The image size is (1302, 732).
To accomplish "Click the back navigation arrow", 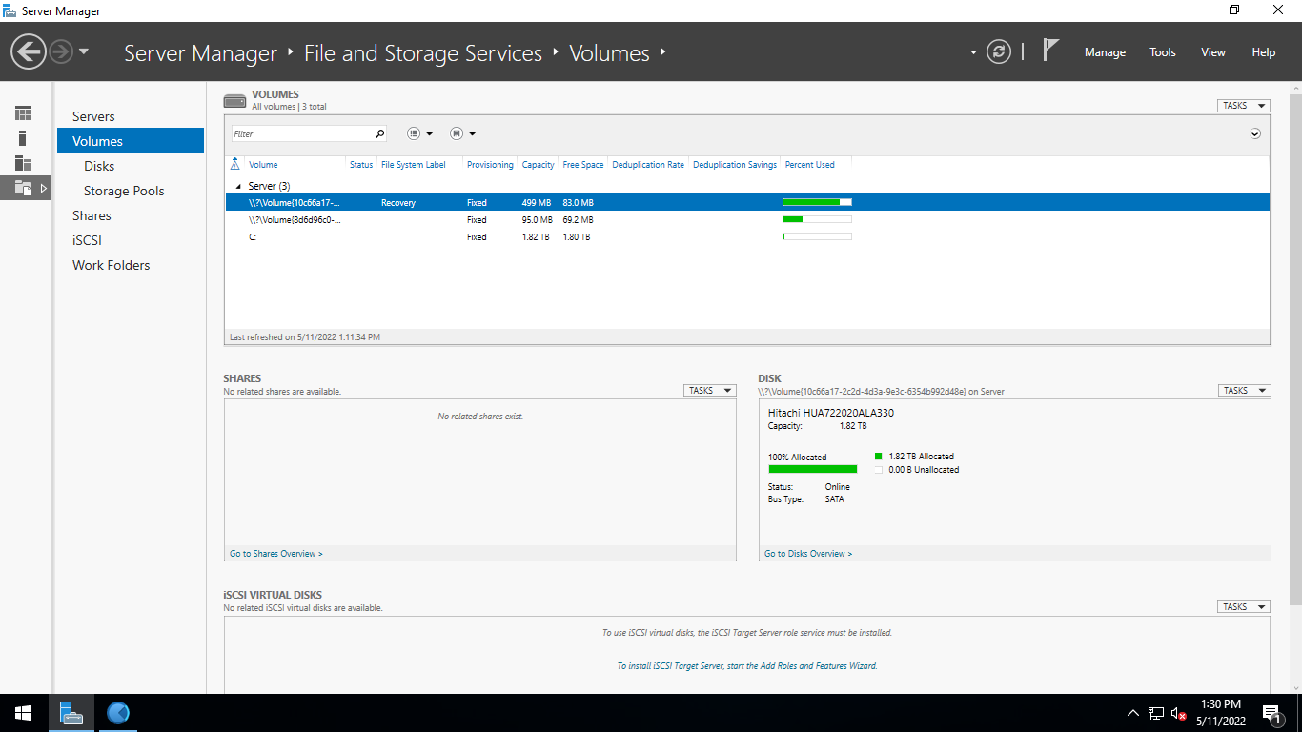I will (x=29, y=51).
